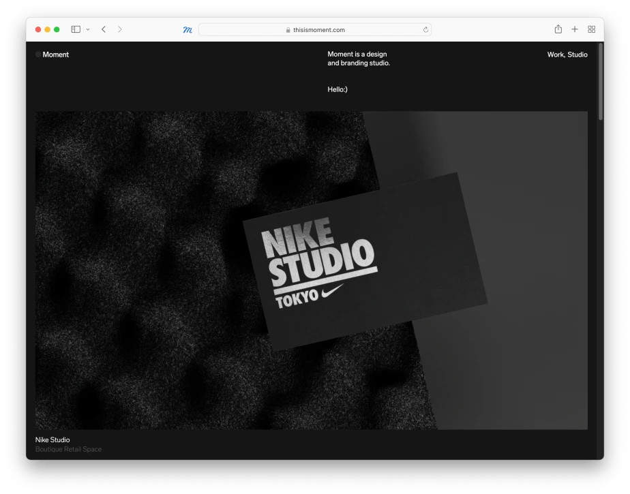Click the Nike Studio project title
The image size is (630, 494).
pyautogui.click(x=52, y=439)
